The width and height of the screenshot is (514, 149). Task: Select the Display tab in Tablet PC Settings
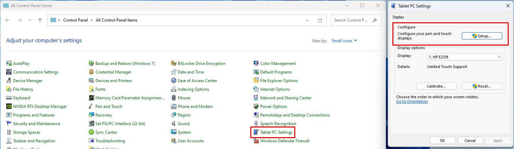coord(398,17)
